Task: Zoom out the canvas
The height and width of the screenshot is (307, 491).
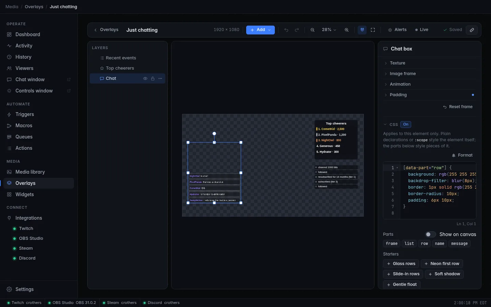Action: [x=313, y=30]
